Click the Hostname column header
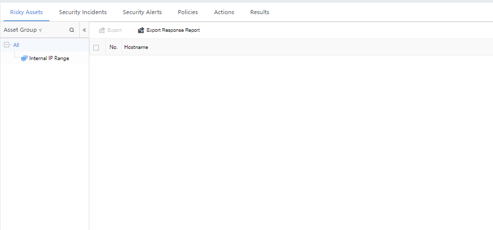This screenshot has width=493, height=230. pos(136,47)
